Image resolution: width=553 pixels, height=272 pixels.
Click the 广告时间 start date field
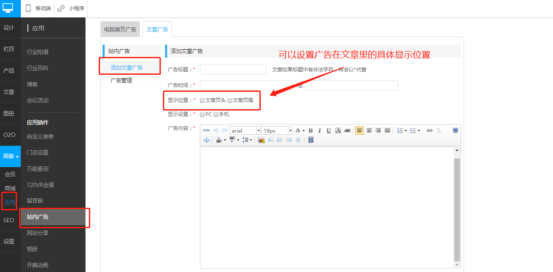pos(246,85)
